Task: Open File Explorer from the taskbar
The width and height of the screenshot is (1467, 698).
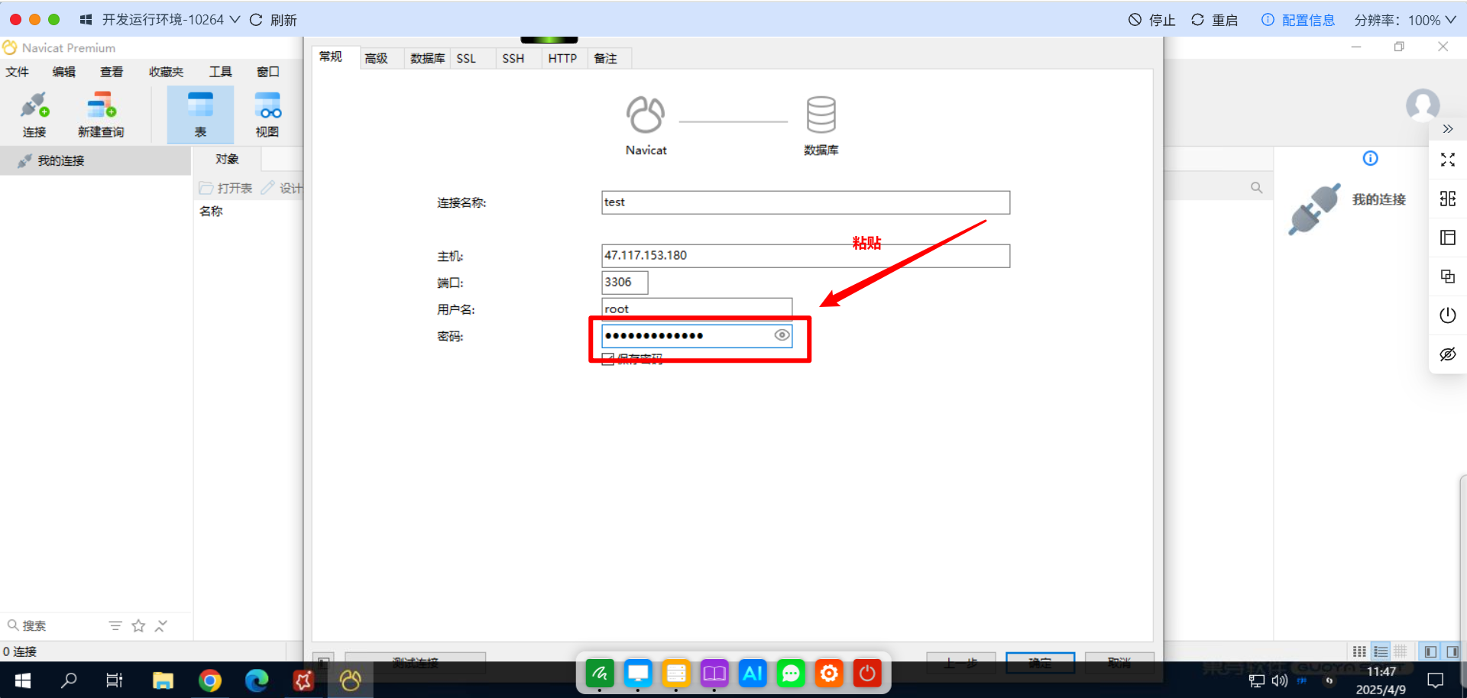Action: pyautogui.click(x=163, y=680)
